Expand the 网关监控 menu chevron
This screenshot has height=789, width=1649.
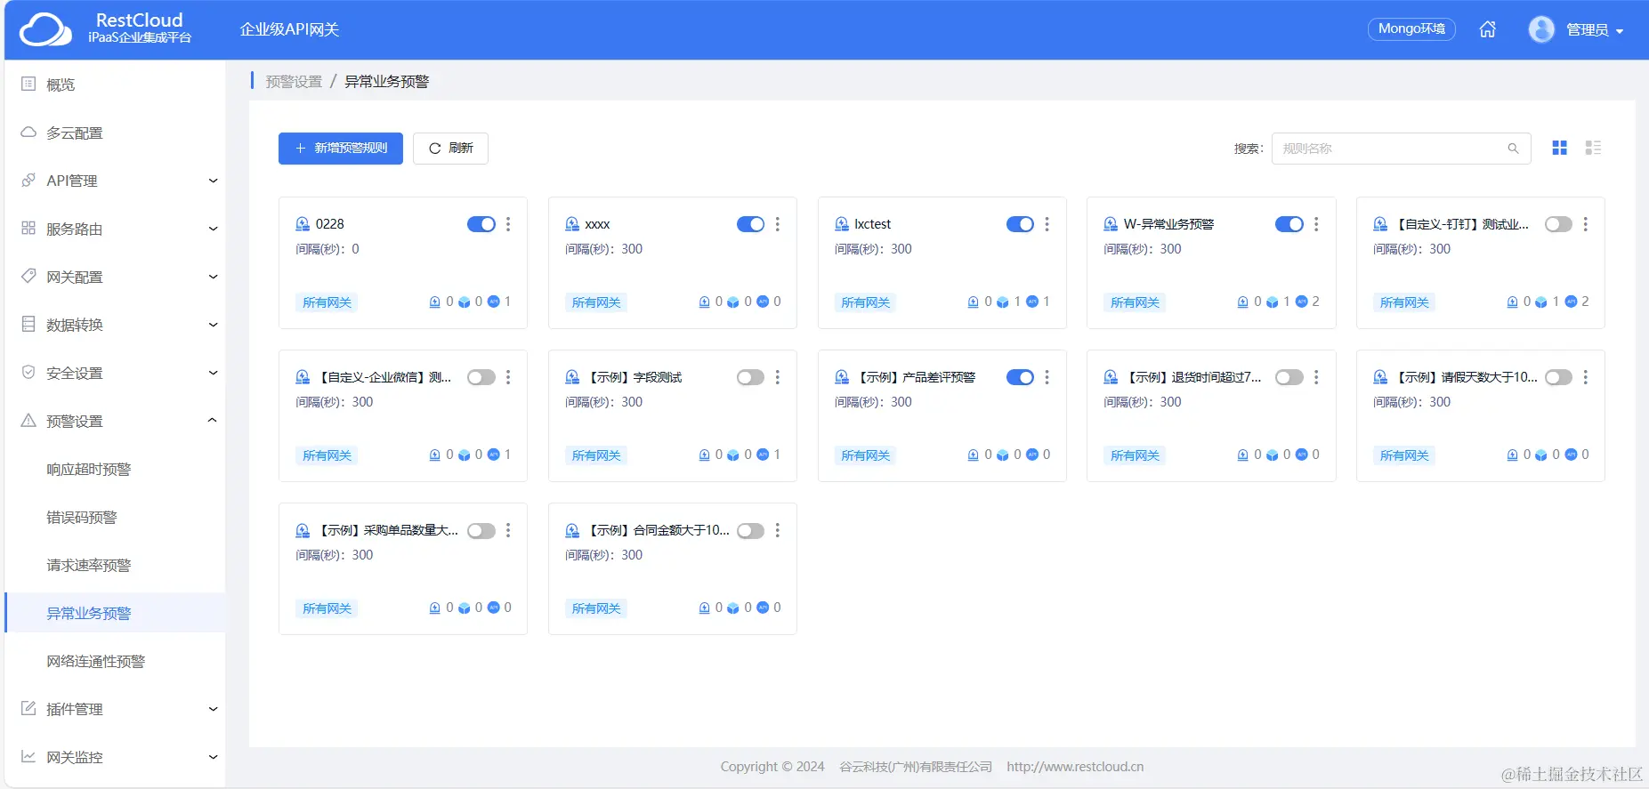[213, 757]
